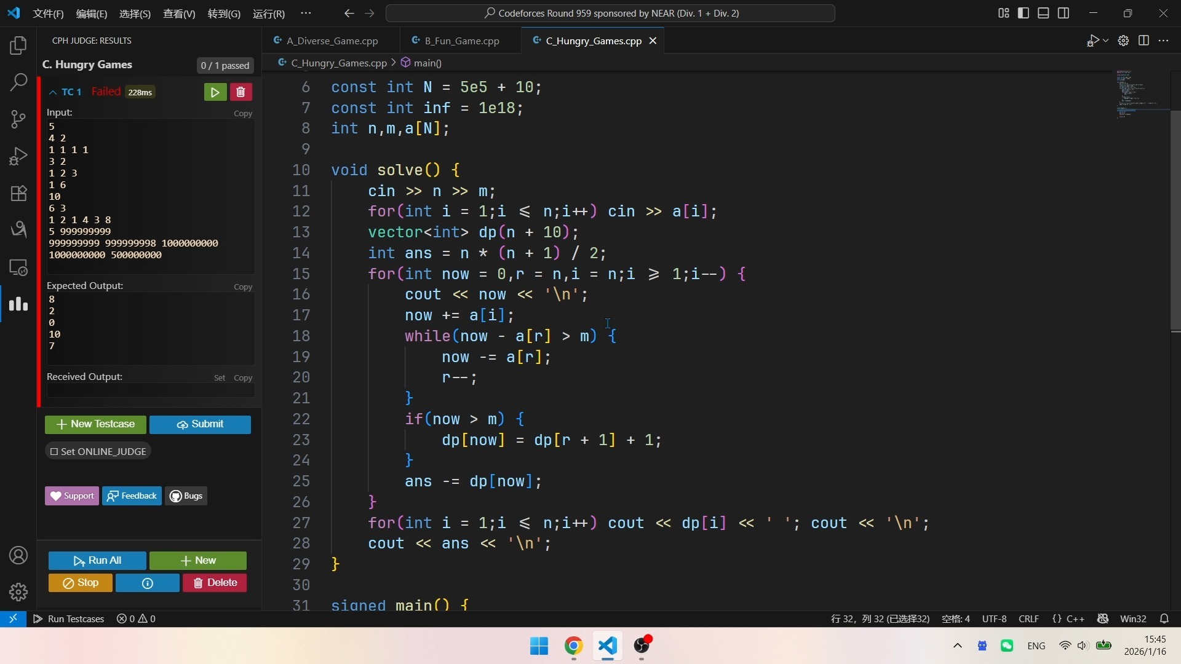This screenshot has height=664, width=1181.
Task: Click the editor vertical scrollbar thumb
Action: coord(1175,221)
